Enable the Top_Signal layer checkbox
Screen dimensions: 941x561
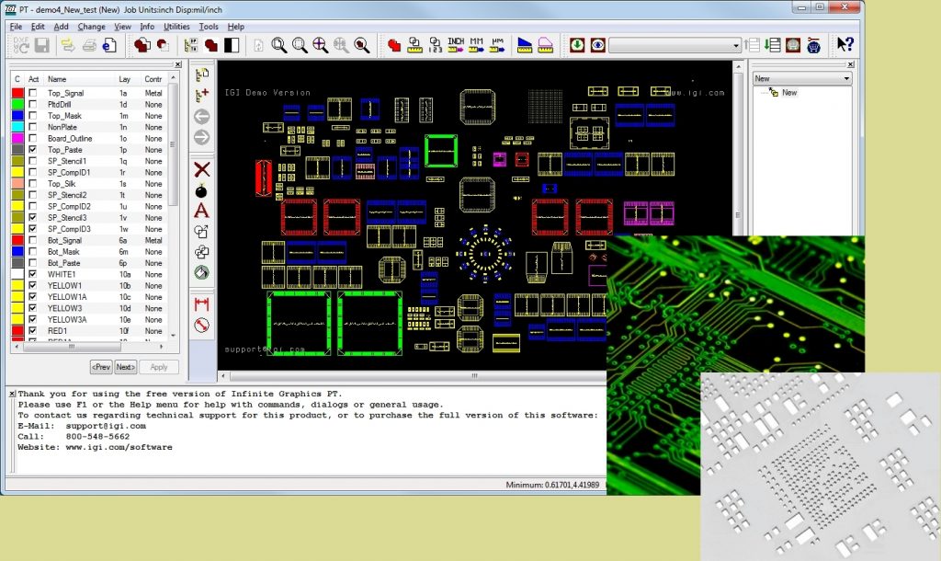[33, 93]
